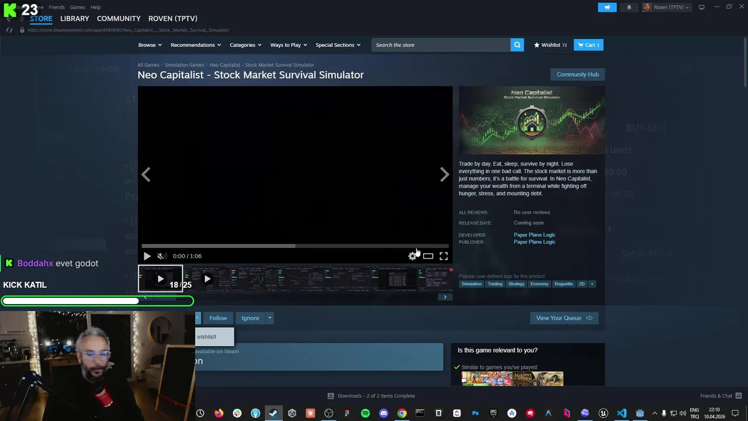Select the Simulation tag
The image size is (748, 421).
point(472,284)
